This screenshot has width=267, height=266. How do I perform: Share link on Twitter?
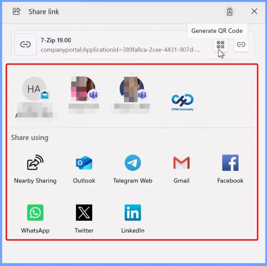[x=84, y=219]
